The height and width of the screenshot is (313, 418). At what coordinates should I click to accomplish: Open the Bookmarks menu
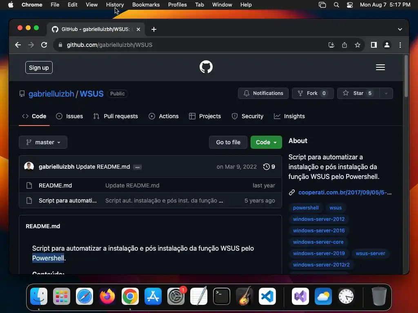(146, 5)
